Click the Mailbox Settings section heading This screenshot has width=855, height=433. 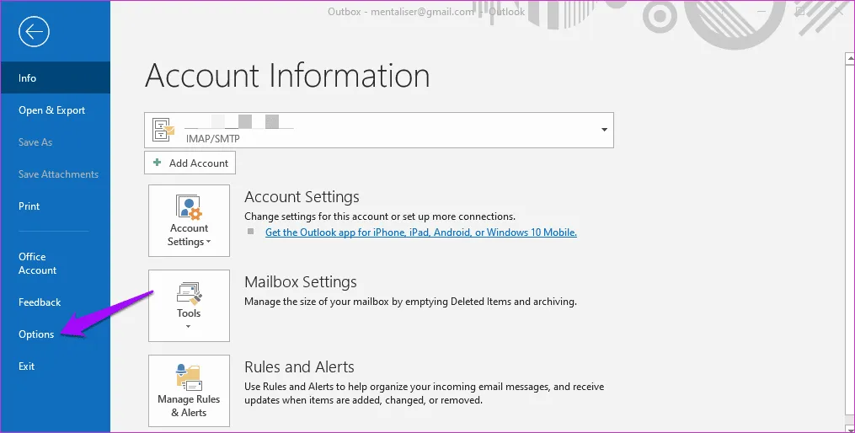coord(301,282)
